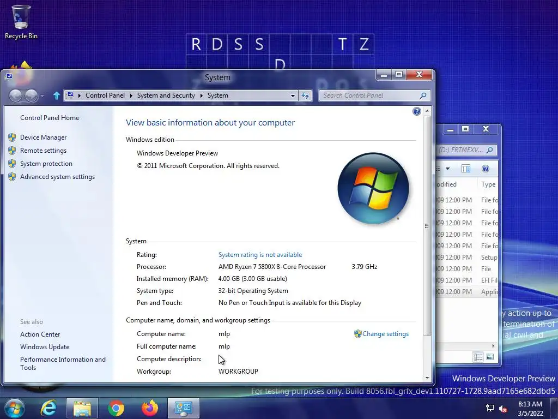Open Device Manager link
The height and width of the screenshot is (419, 558).
click(x=44, y=137)
